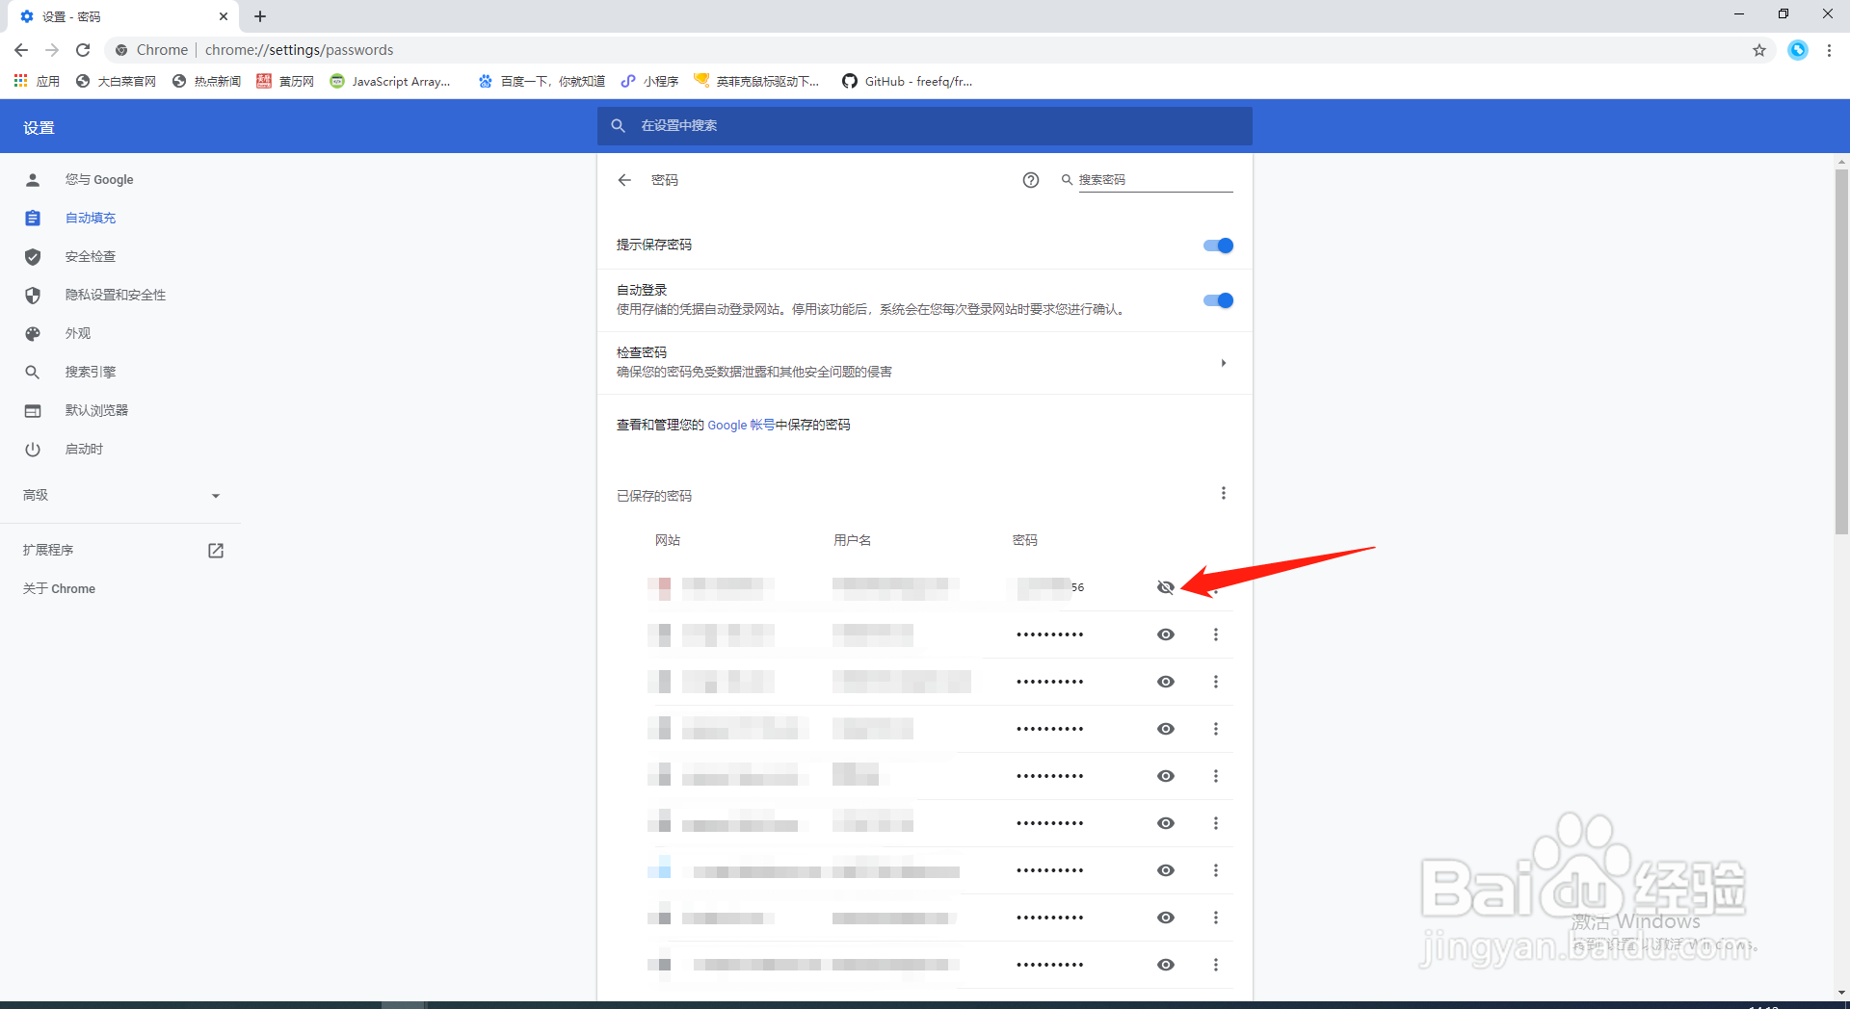The width and height of the screenshot is (1850, 1009).
Task: Open the more-actions menu for the second saved entry
Action: tap(1216, 634)
